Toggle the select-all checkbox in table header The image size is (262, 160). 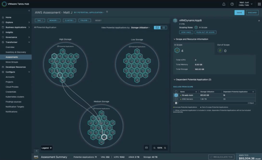pyautogui.click(x=176, y=92)
